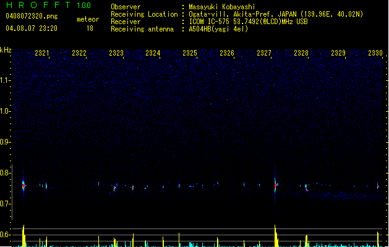Click the meteor echo just after 2328
The image size is (389, 247).
point(306,187)
